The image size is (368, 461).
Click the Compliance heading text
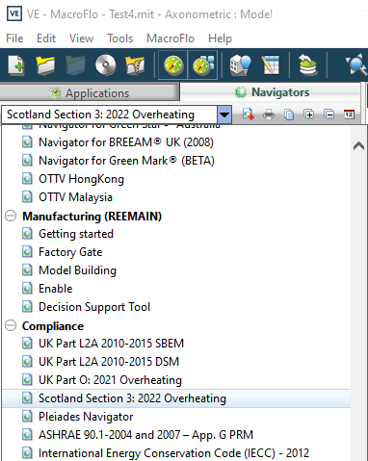tap(53, 326)
